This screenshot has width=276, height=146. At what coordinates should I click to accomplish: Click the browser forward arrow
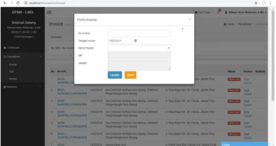[11, 3]
